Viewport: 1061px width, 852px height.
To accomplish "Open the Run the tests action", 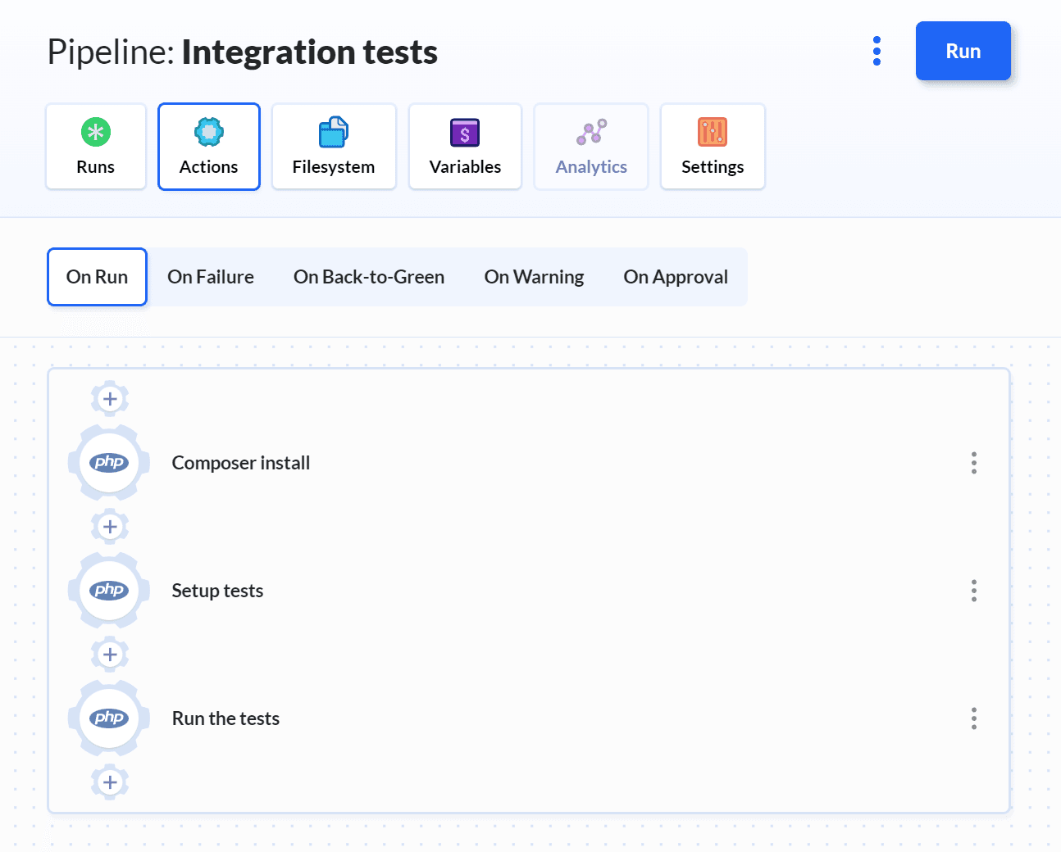I will [x=226, y=718].
